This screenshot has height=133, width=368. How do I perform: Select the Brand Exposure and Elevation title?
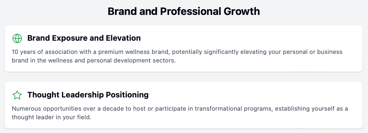tap(84, 38)
